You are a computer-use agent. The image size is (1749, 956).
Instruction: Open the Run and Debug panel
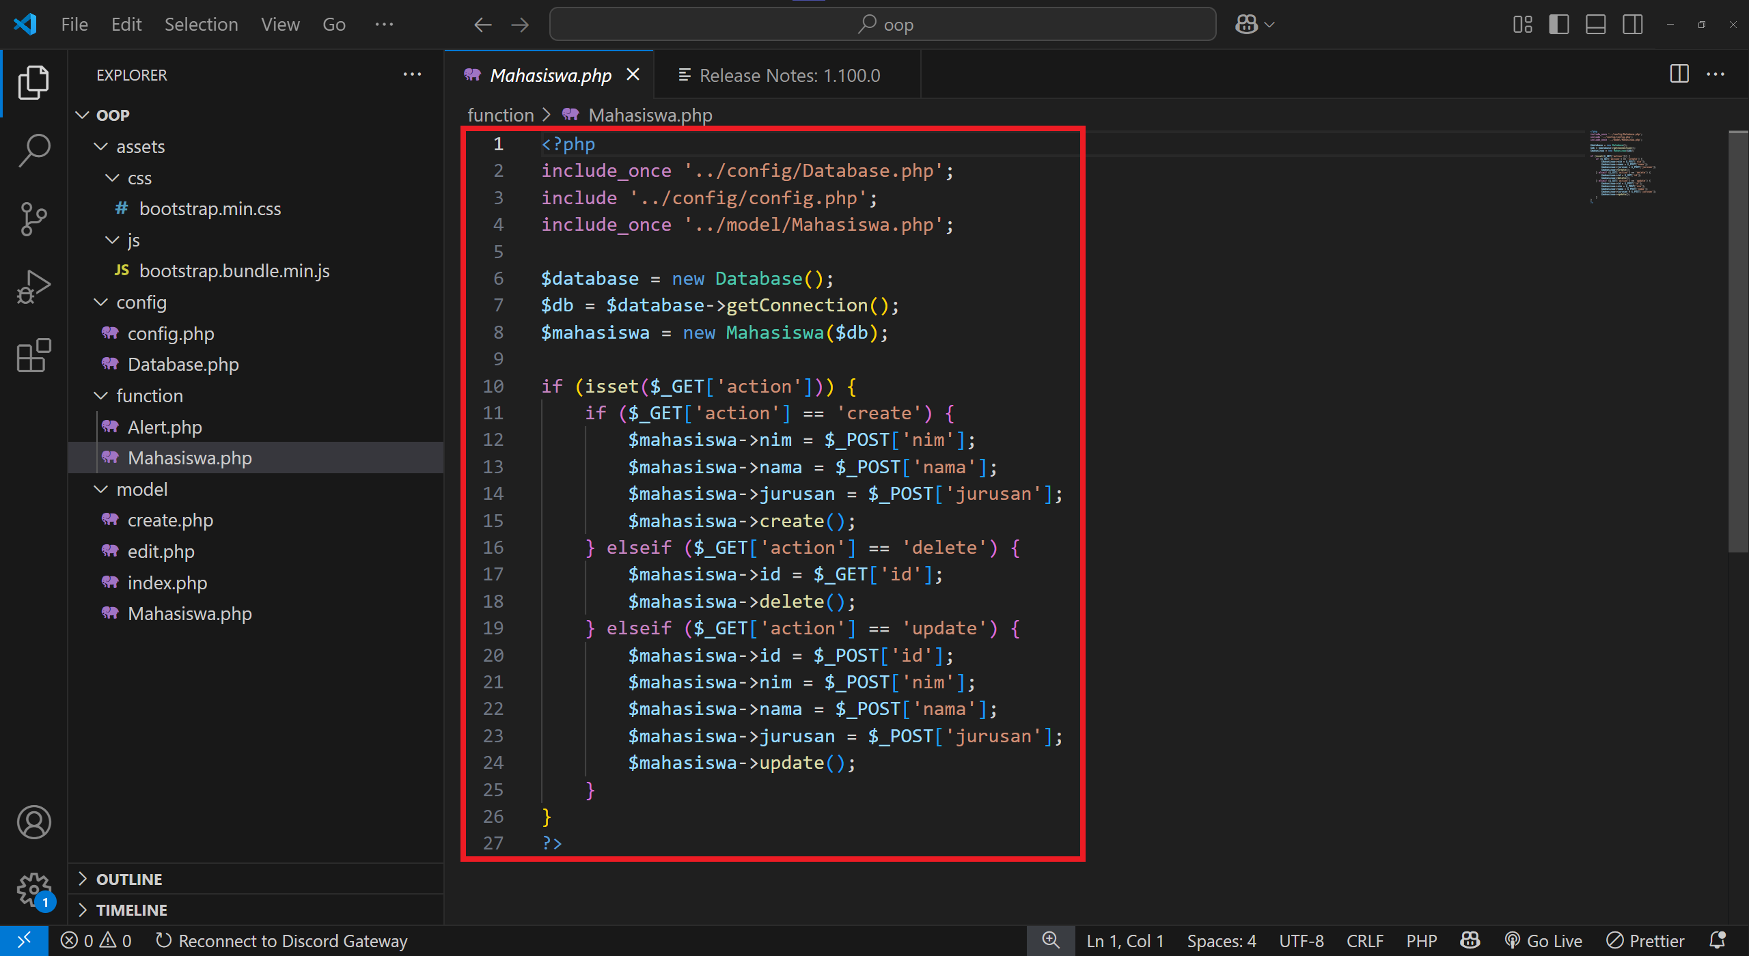[x=32, y=286]
